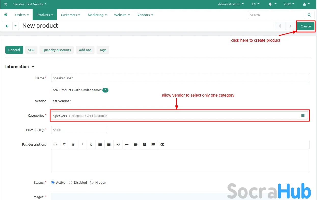The image size is (317, 200).
Task: Open text alignment options in editor
Action: pos(135,145)
